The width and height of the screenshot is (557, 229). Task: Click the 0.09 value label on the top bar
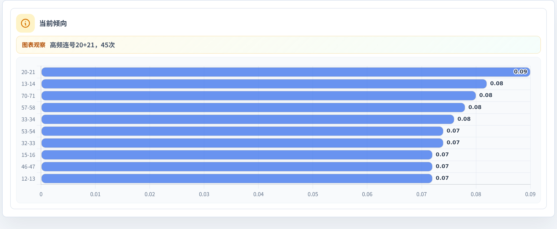click(520, 72)
